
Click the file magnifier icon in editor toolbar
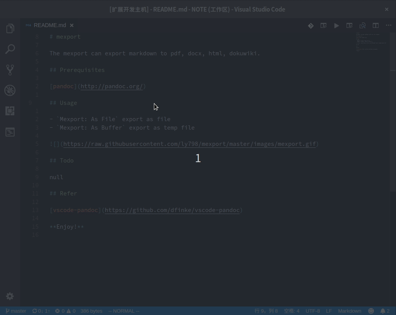click(362, 26)
